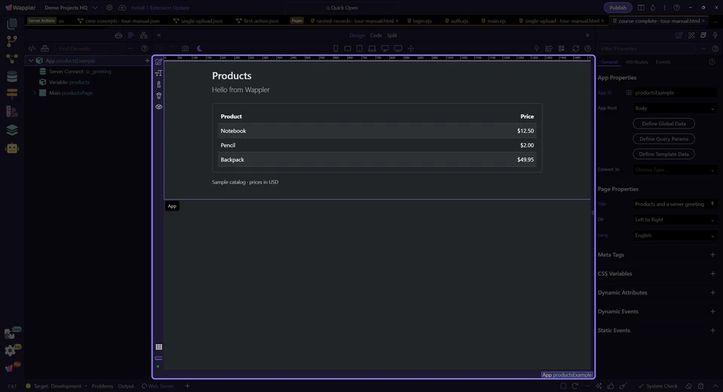Open the QR code preview icon
The image size is (723, 392).
[x=561, y=48]
